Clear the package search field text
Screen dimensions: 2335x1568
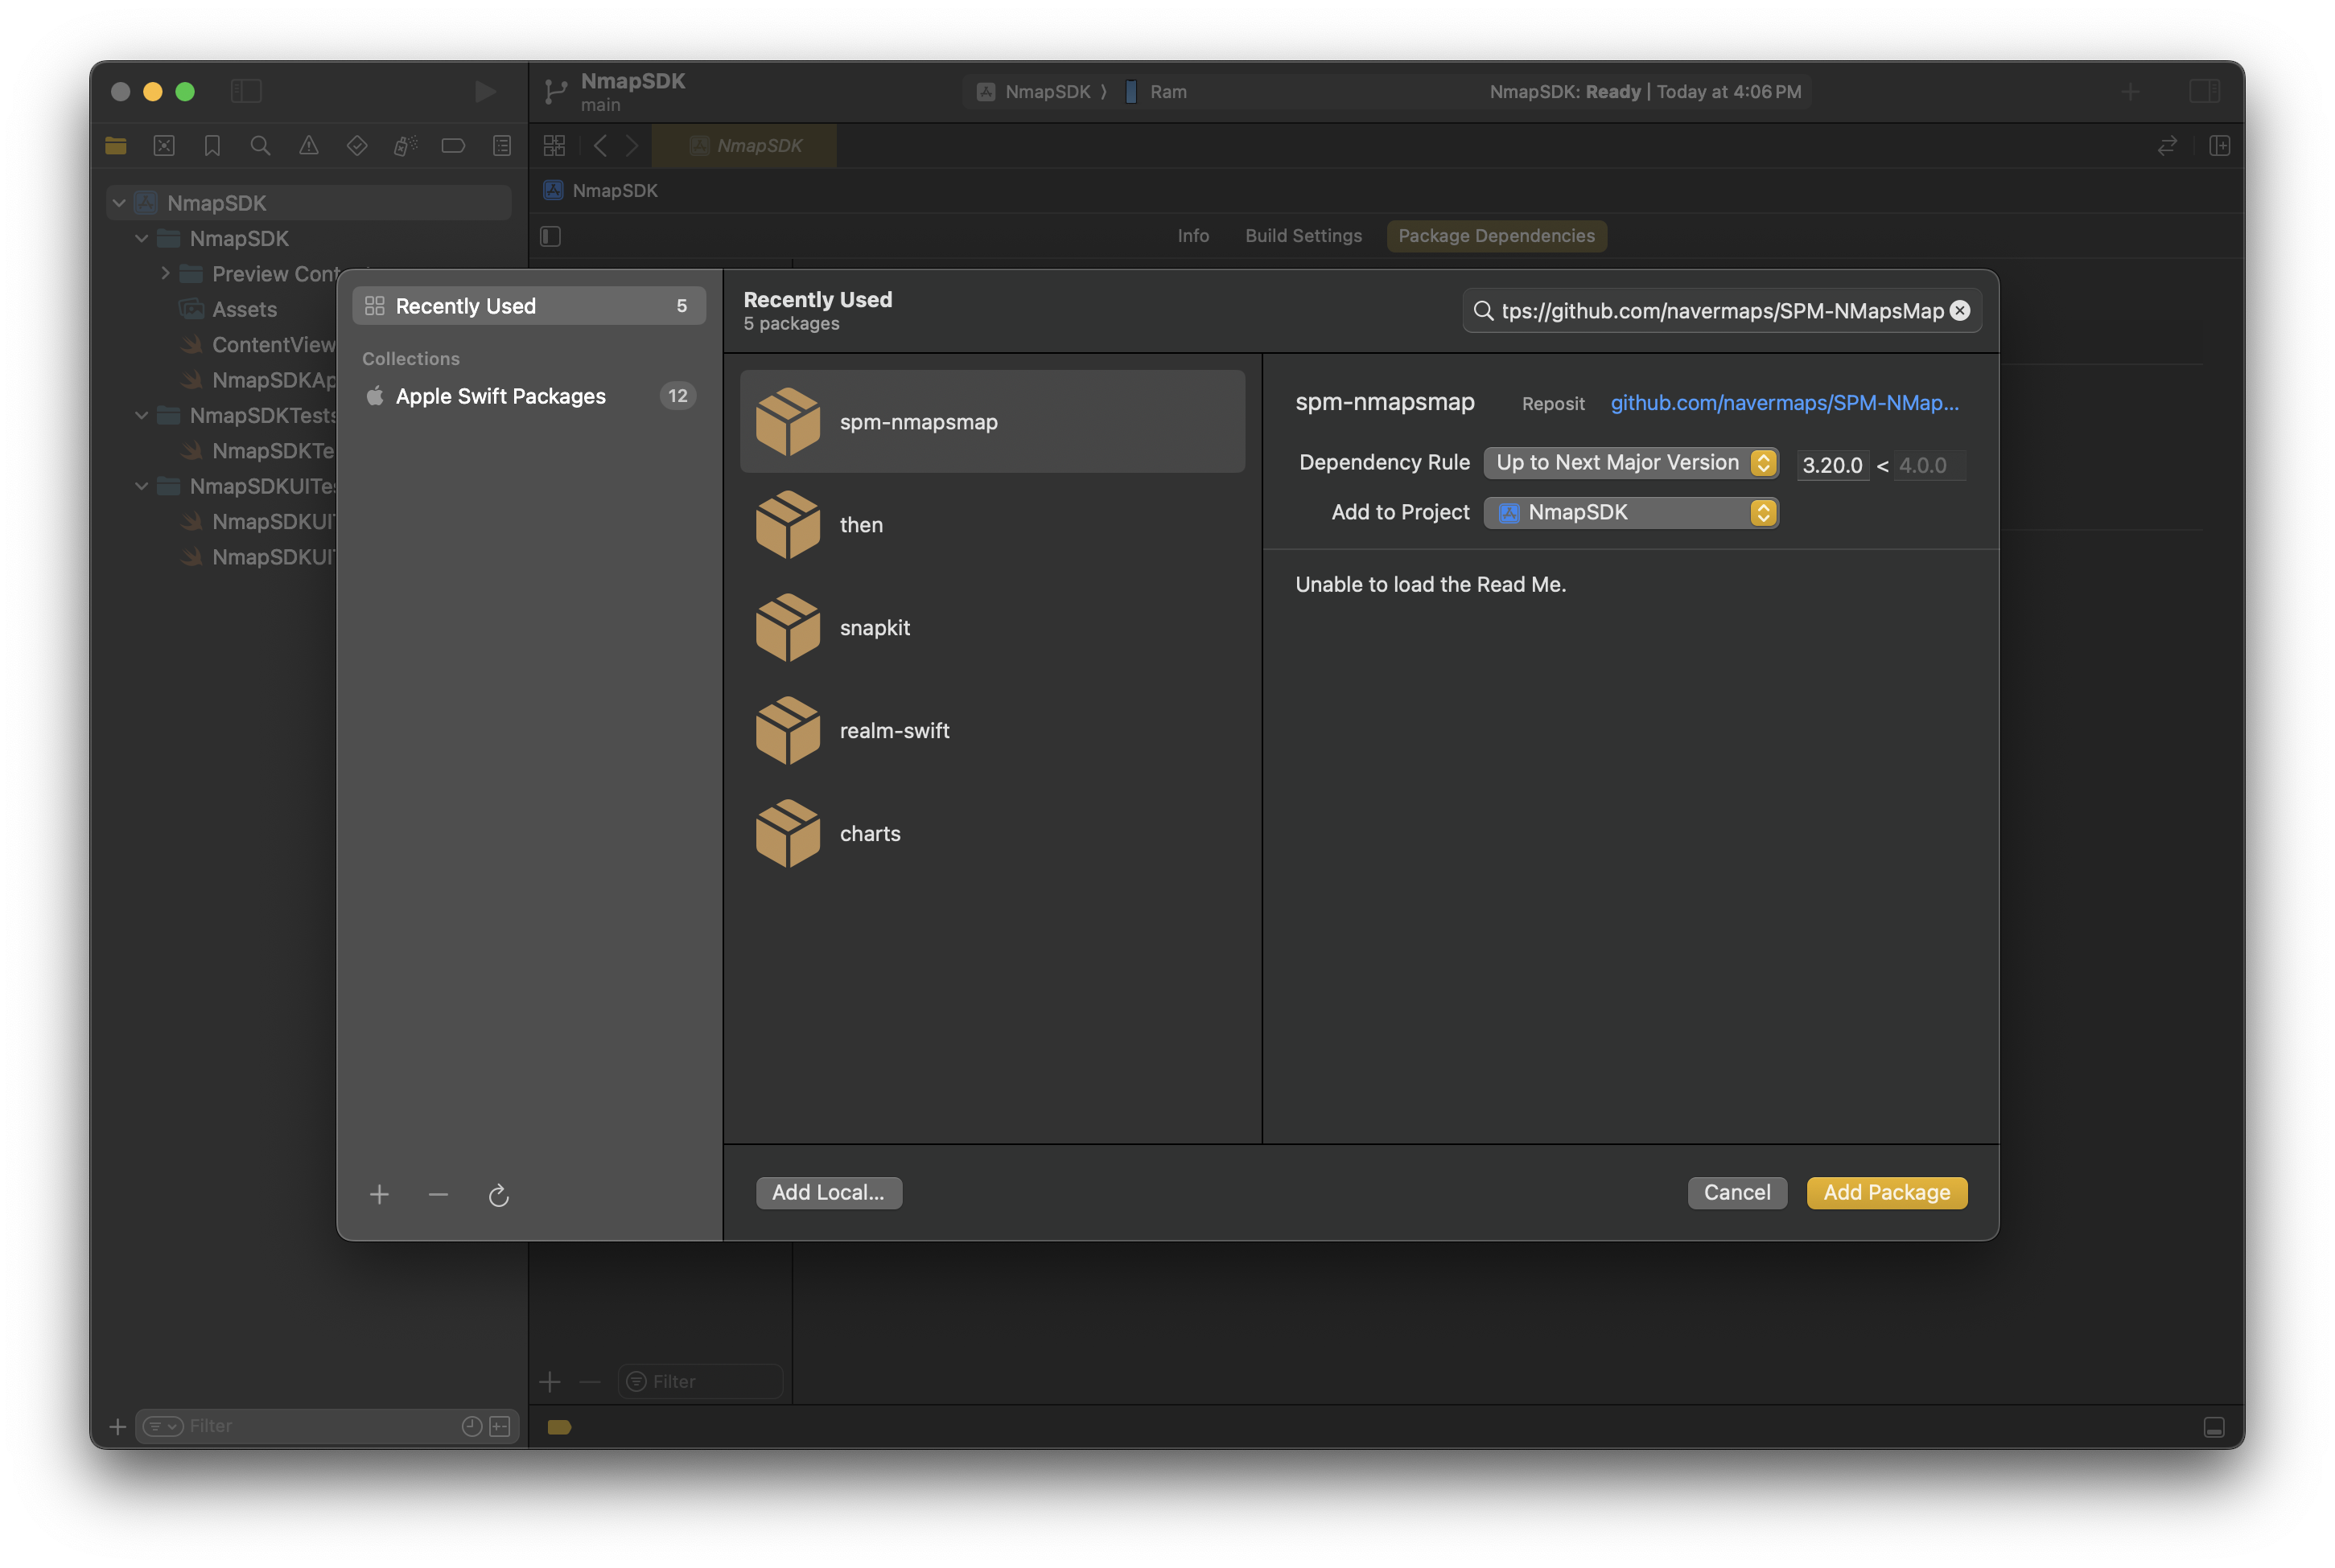[1958, 311]
